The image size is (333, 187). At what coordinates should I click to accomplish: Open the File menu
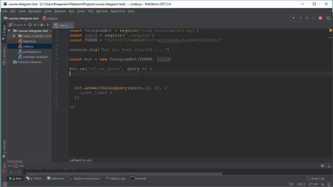(x=5, y=11)
